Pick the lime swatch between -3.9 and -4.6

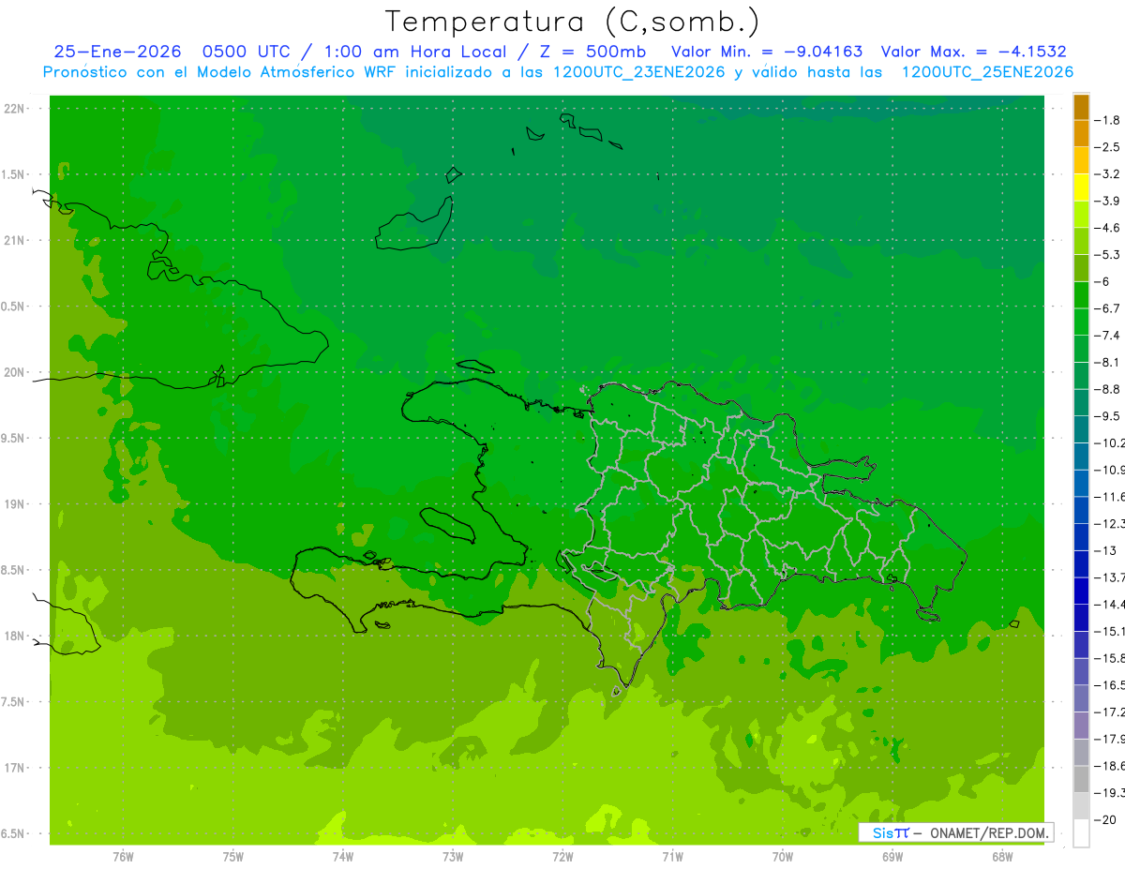click(1081, 215)
